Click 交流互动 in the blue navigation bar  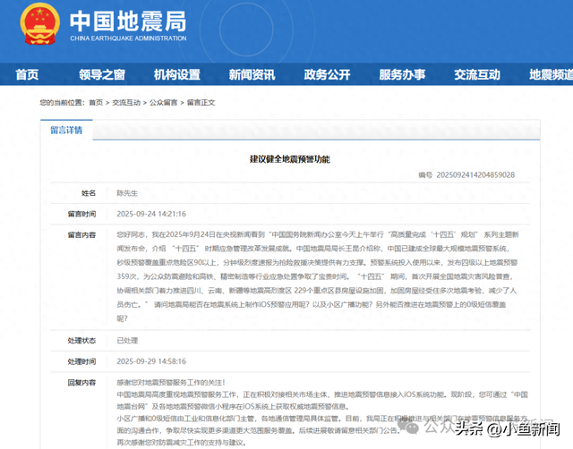point(477,74)
